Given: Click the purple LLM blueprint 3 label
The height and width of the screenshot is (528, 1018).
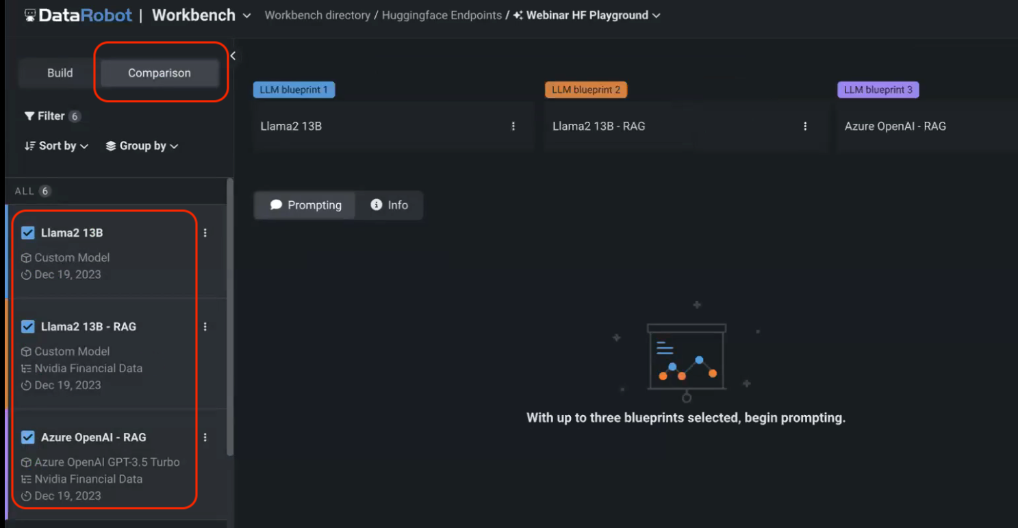Looking at the screenshot, I should (x=878, y=89).
